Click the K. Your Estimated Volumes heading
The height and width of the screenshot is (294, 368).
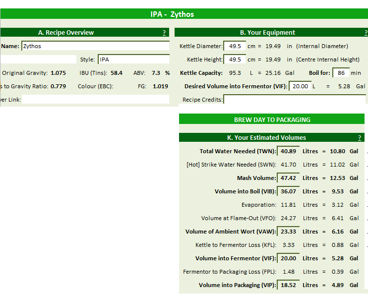266,137
